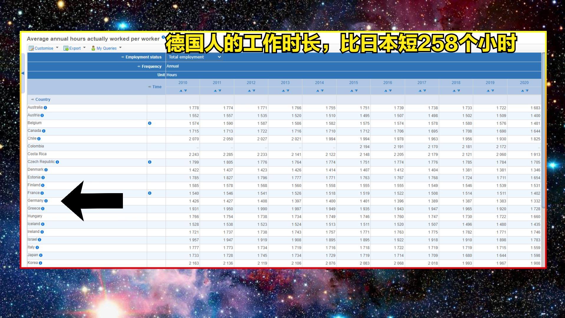Image resolution: width=565 pixels, height=318 pixels.
Task: Open the My Queries menu
Action: click(106, 48)
